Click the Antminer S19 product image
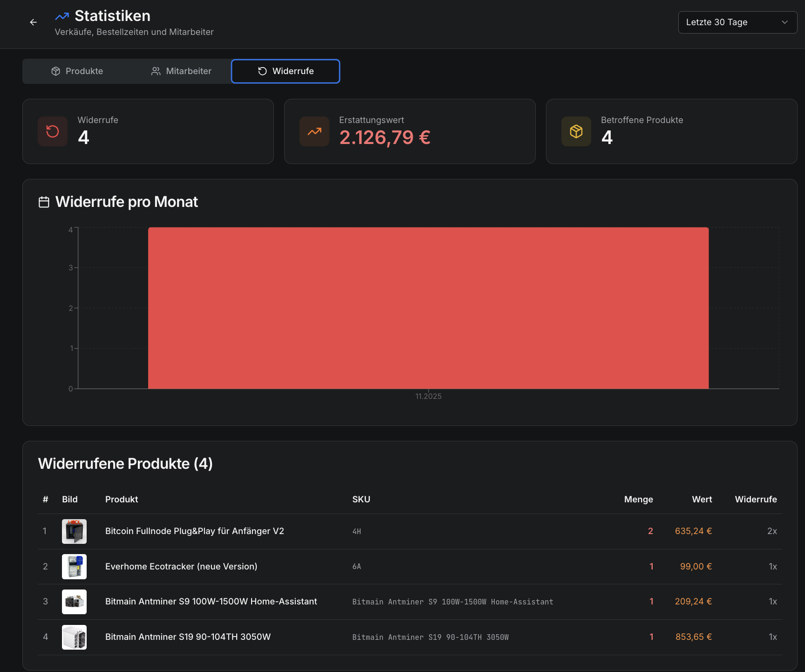805x672 pixels. pyautogui.click(x=74, y=637)
